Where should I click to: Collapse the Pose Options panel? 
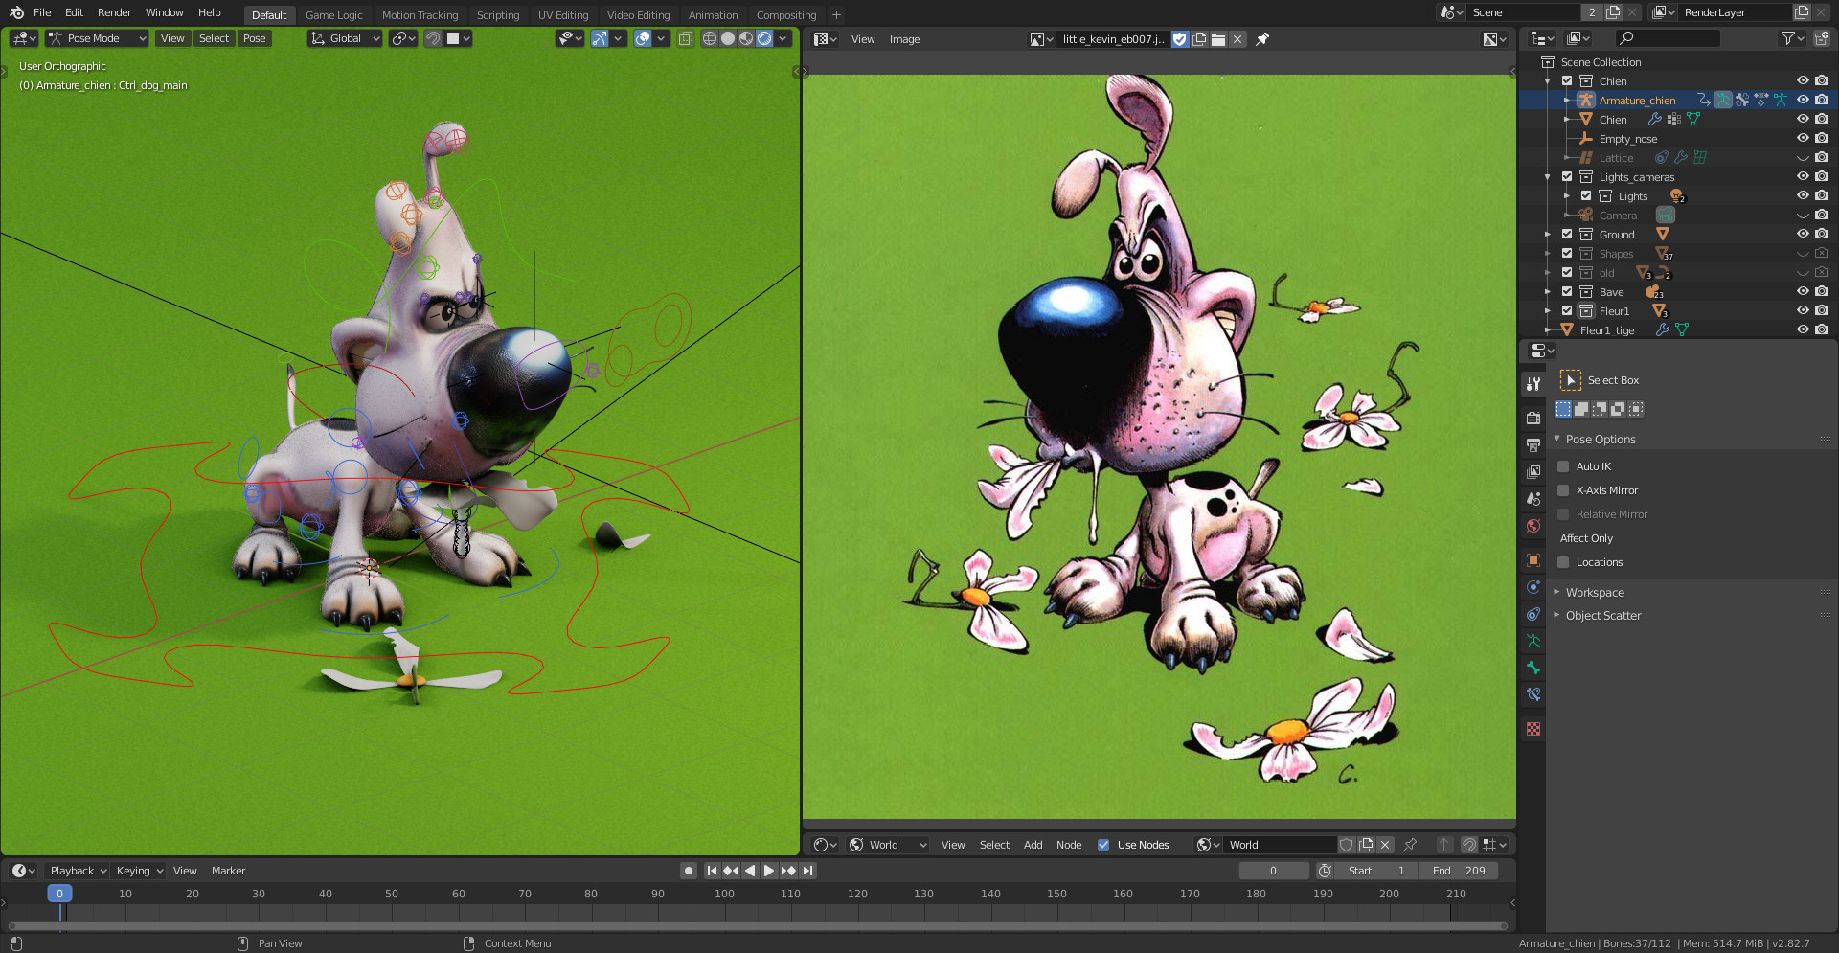(1599, 439)
